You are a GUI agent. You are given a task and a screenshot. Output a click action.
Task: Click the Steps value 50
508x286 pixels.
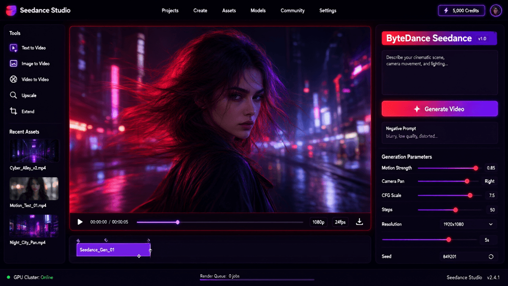(x=492, y=210)
